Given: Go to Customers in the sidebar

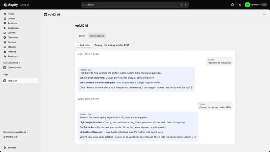Looking at the screenshot, I should click(13, 28).
